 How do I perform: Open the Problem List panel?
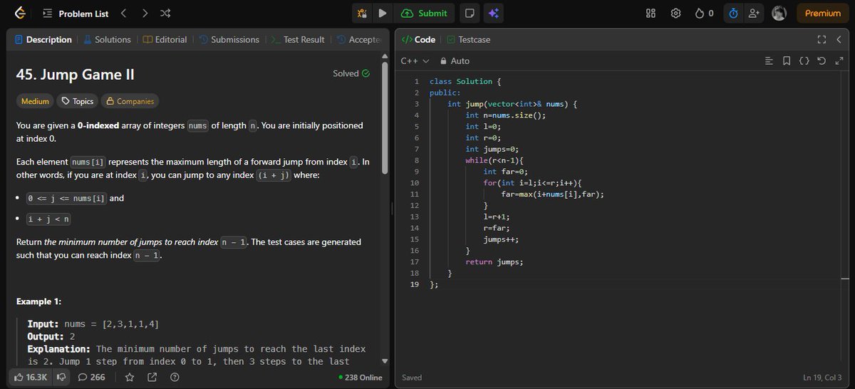pyautogui.click(x=76, y=14)
